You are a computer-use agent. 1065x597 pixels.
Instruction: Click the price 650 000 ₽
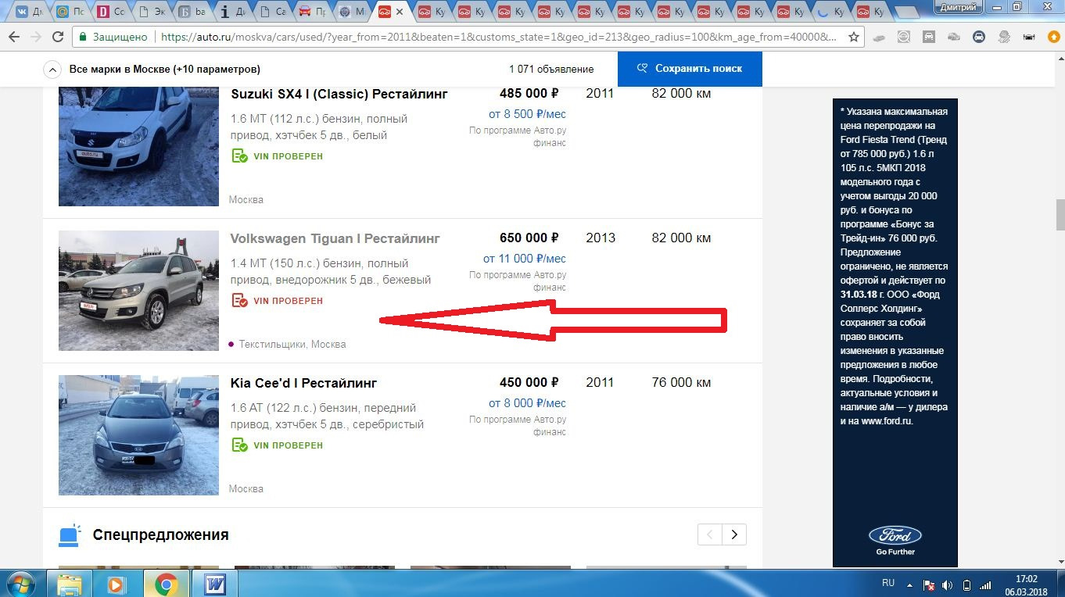pyautogui.click(x=529, y=238)
